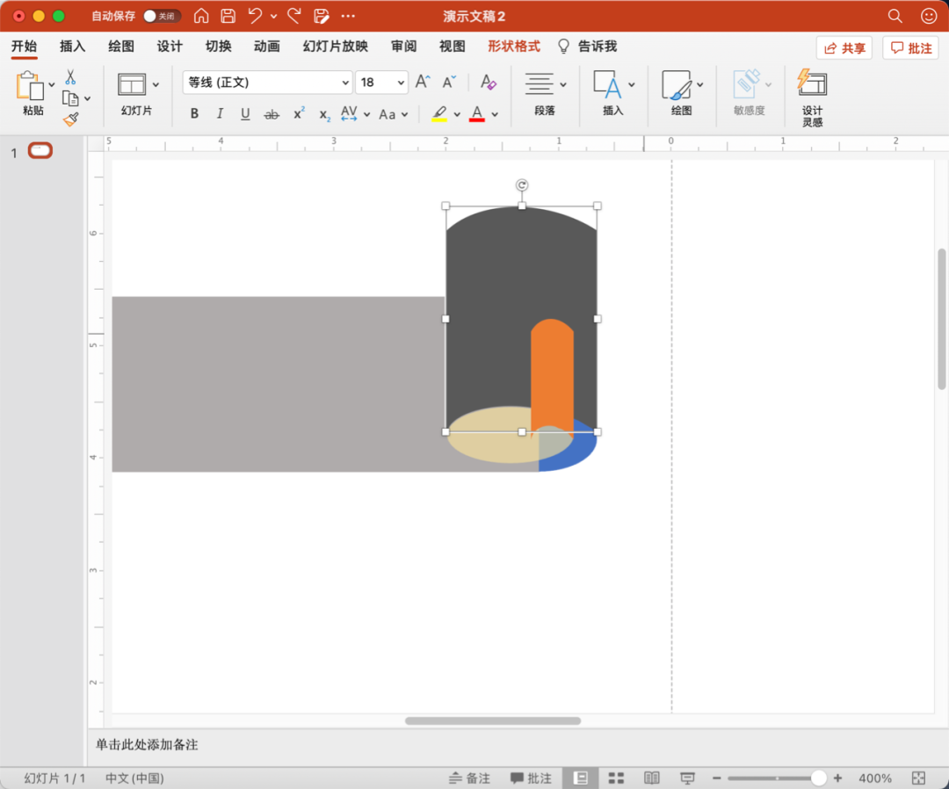
Task: Open the 插入 (Insert) ribbon tab
Action: click(x=72, y=47)
